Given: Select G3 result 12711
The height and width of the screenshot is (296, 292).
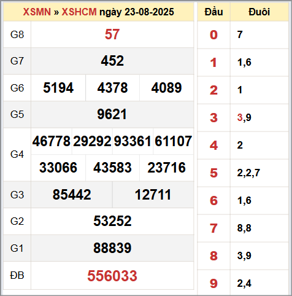Looking at the screenshot, I should 153,195.
